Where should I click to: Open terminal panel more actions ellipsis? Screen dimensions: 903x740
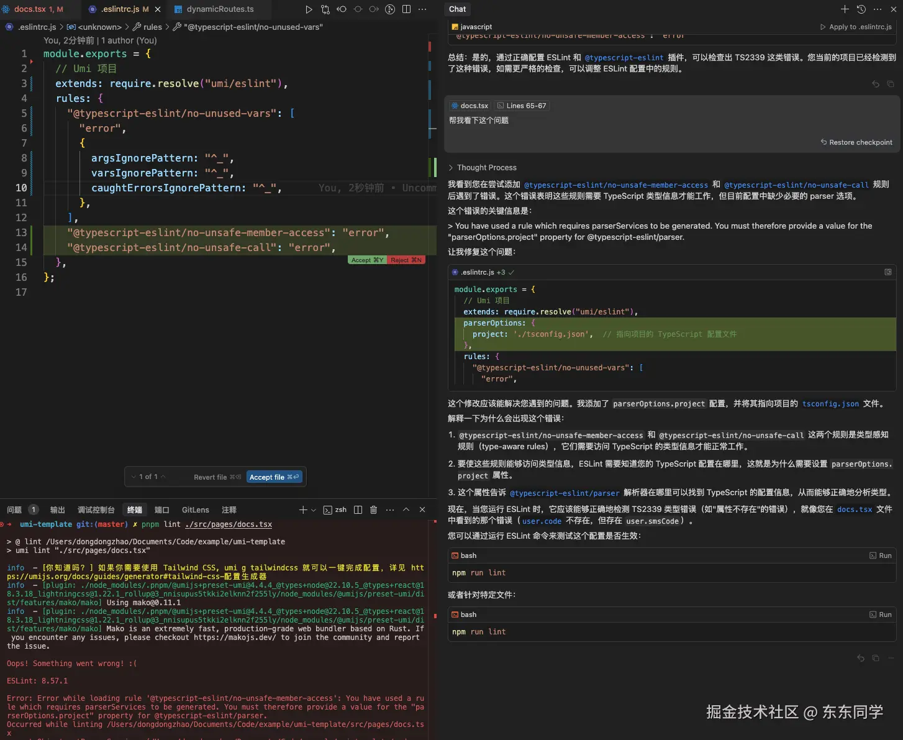tap(390, 509)
